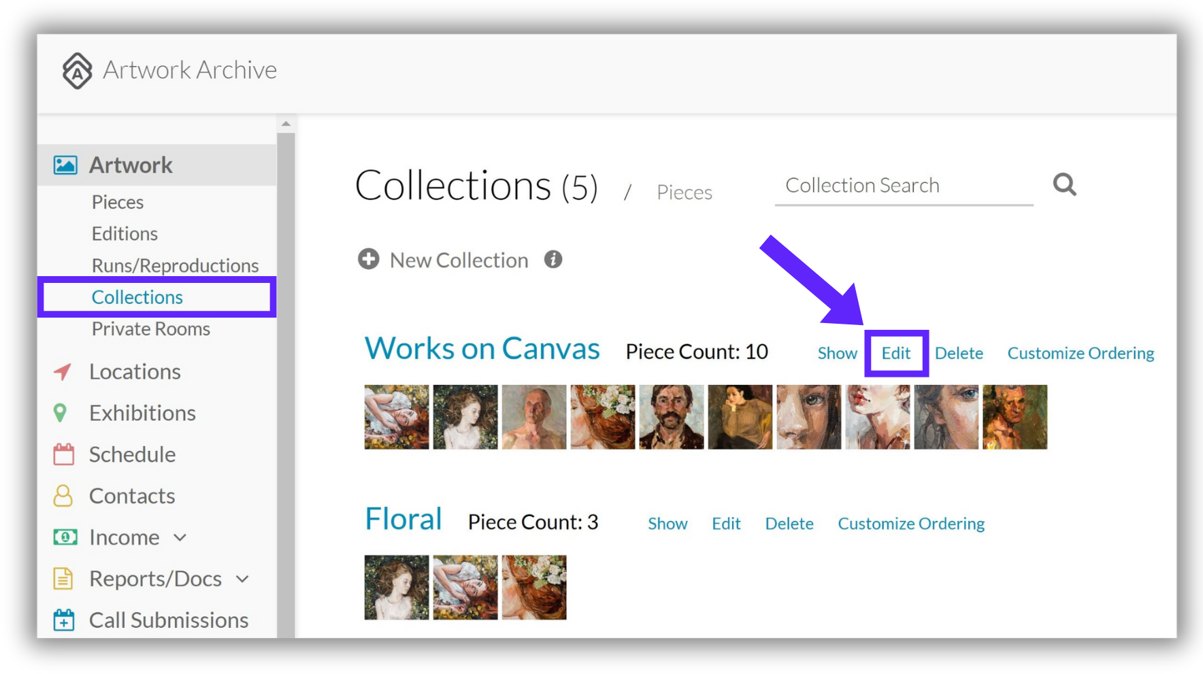The image size is (1203, 674).
Task: Open the Pieces sidebar item
Action: pos(118,202)
